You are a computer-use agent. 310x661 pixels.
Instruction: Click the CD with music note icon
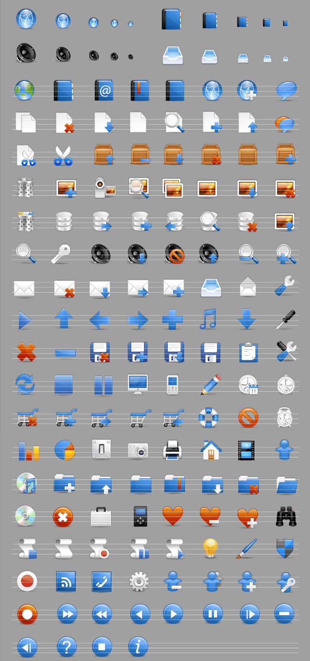(26, 483)
